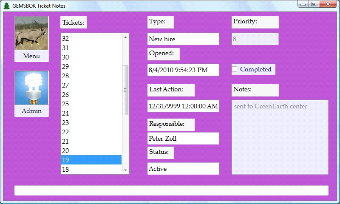Click the Status field showing Active
The width and height of the screenshot is (340, 204).
(x=183, y=169)
